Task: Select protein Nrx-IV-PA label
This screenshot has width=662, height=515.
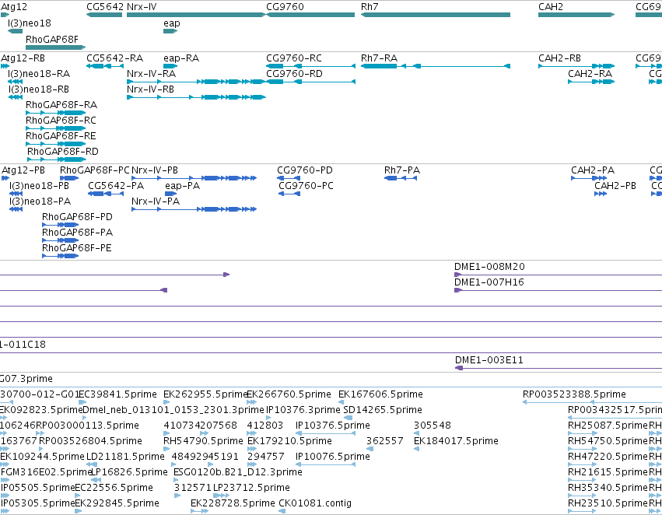Action: pyautogui.click(x=156, y=201)
